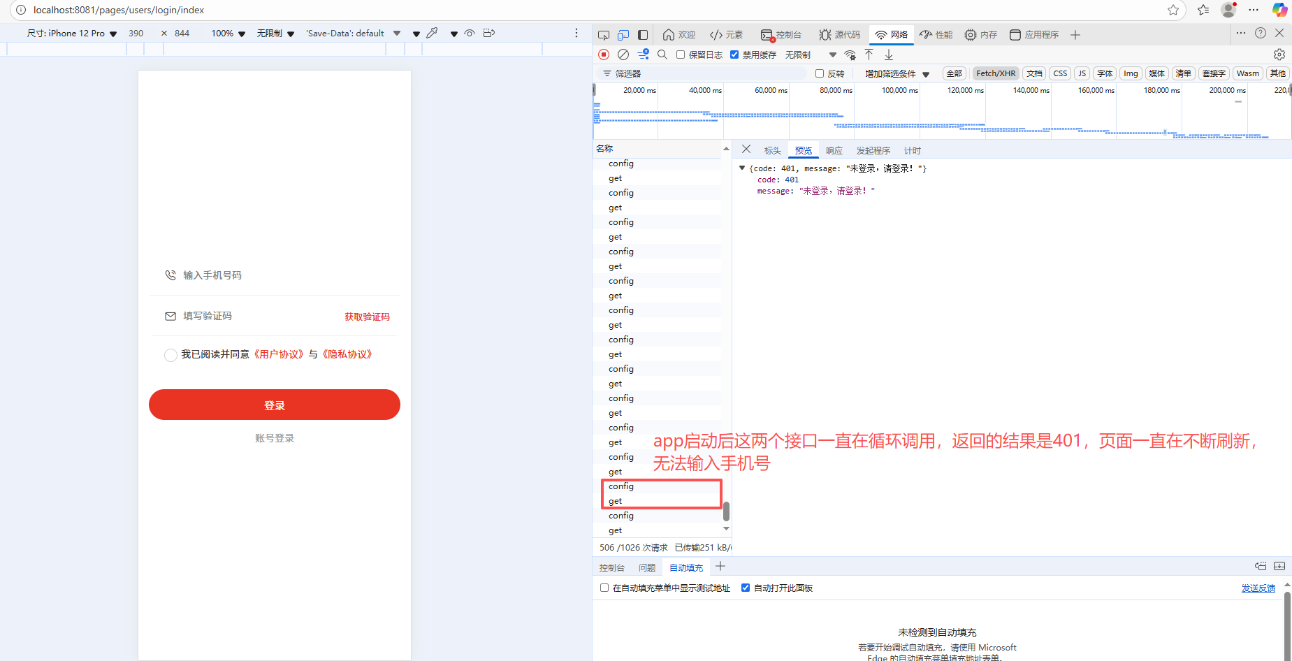Expand the 增加筛选条件 dropdown

(897, 74)
